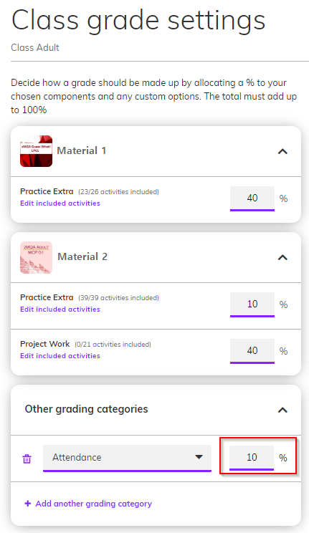Open the Attendance category dropdown
309x533 pixels.
point(127,458)
